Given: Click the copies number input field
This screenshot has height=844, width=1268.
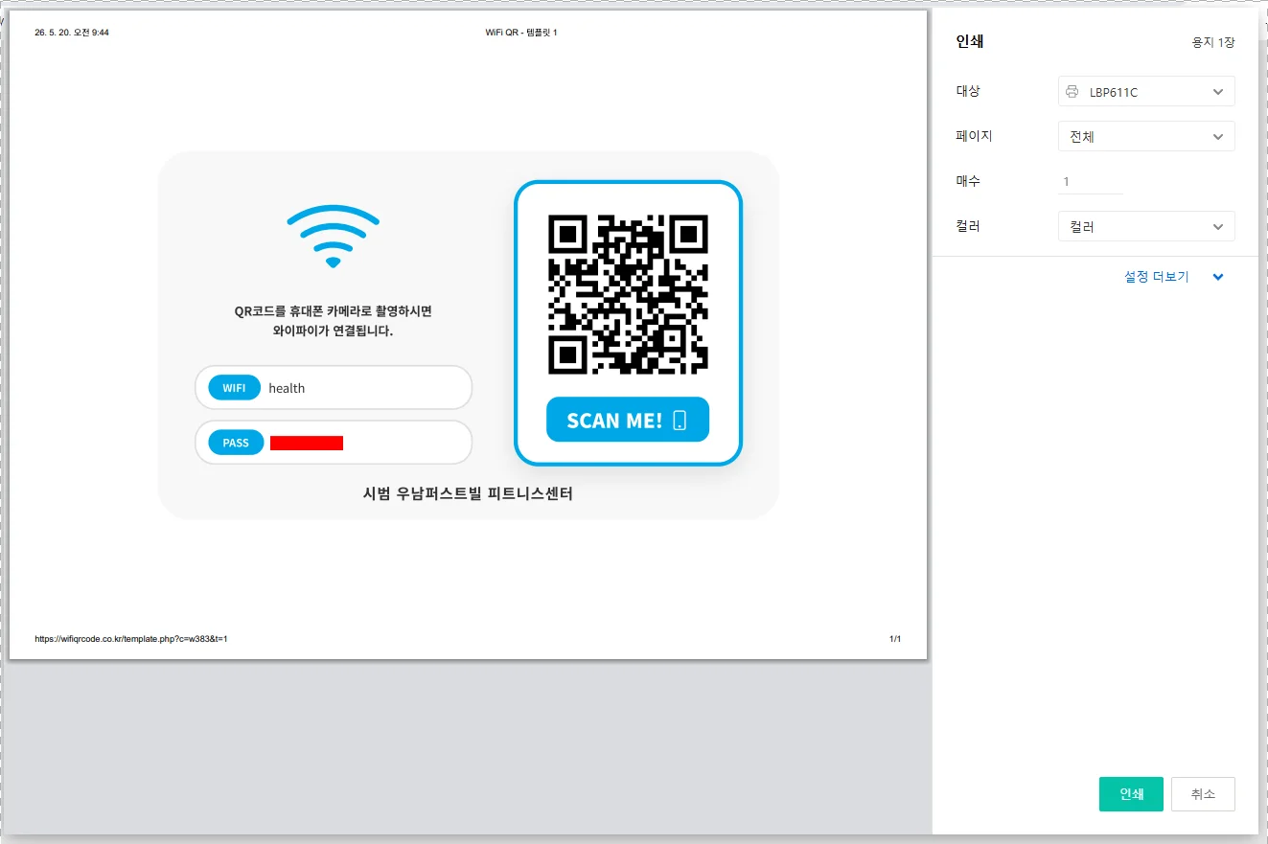Looking at the screenshot, I should pyautogui.click(x=1091, y=182).
